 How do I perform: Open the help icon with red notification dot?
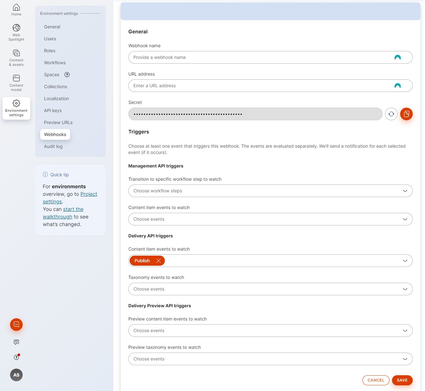click(x=16, y=357)
